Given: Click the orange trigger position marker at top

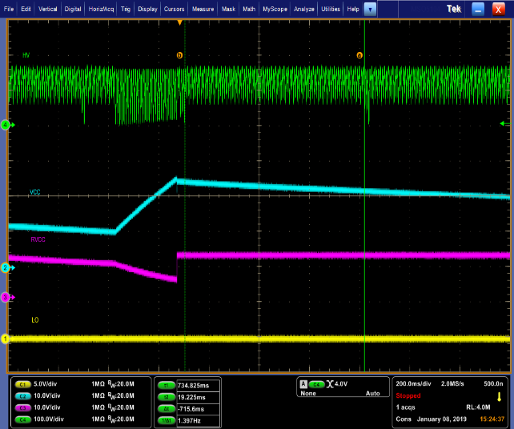Looking at the screenshot, I should (x=179, y=22).
